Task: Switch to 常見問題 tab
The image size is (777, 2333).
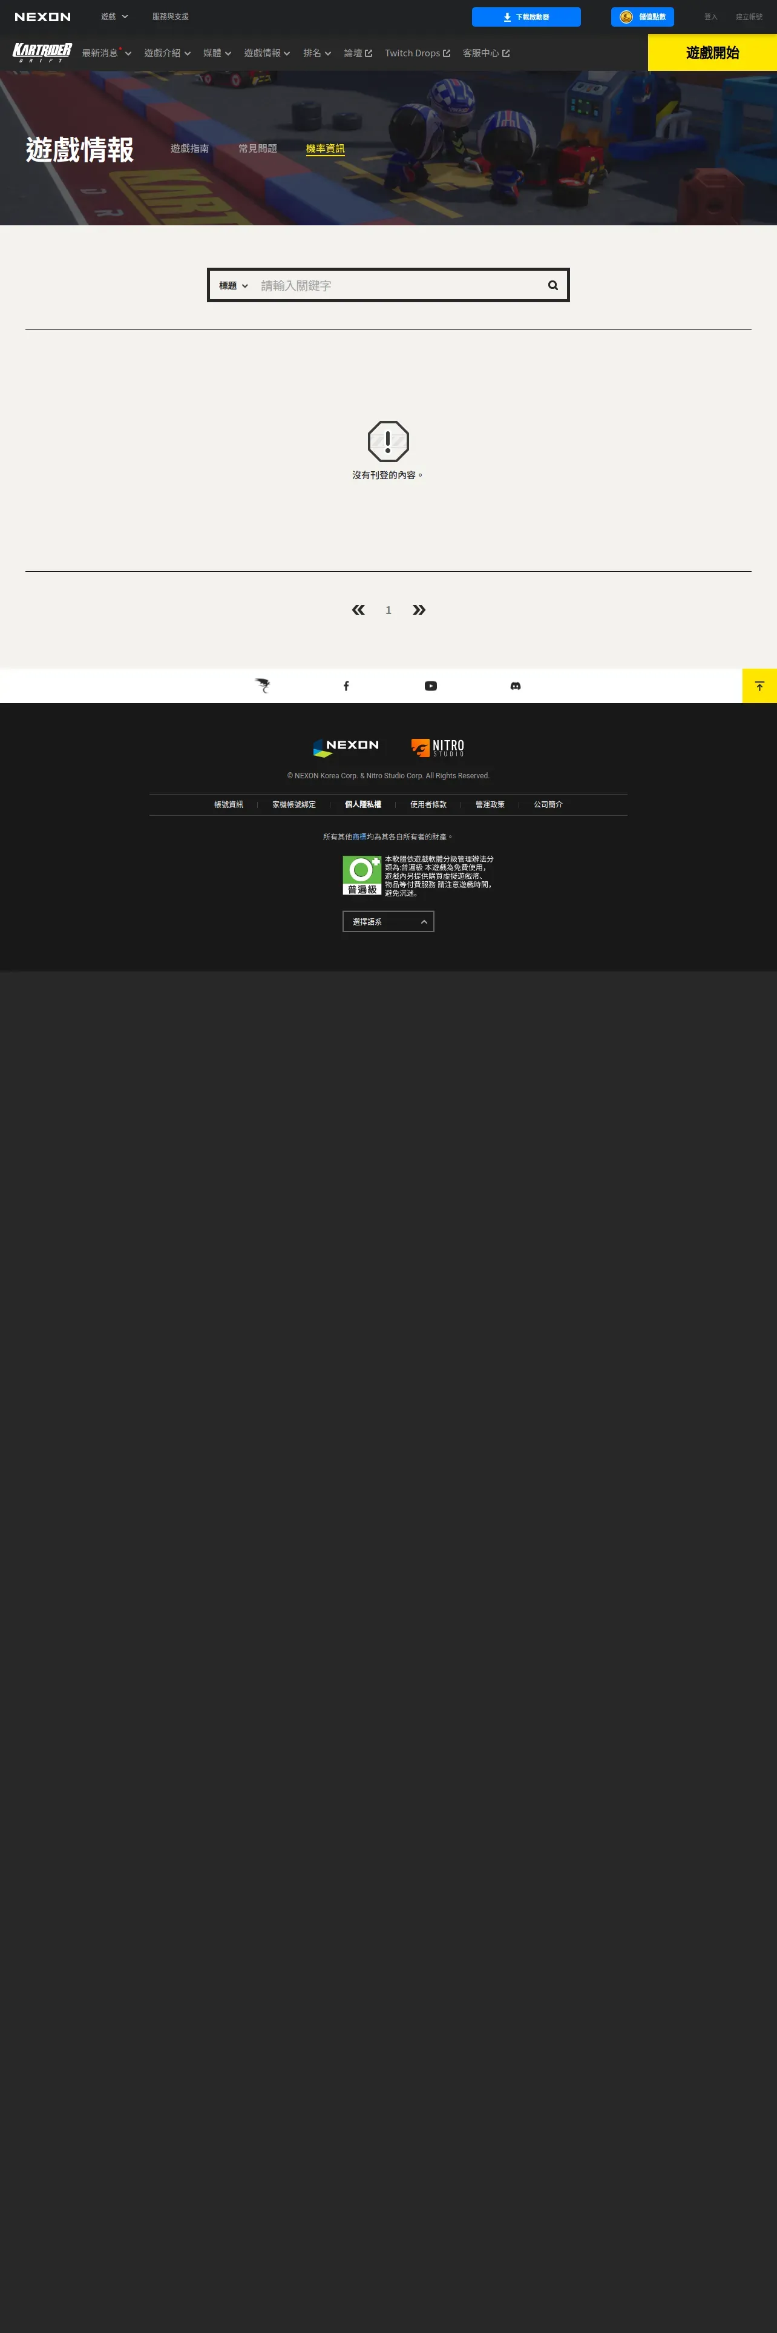Action: click(258, 148)
